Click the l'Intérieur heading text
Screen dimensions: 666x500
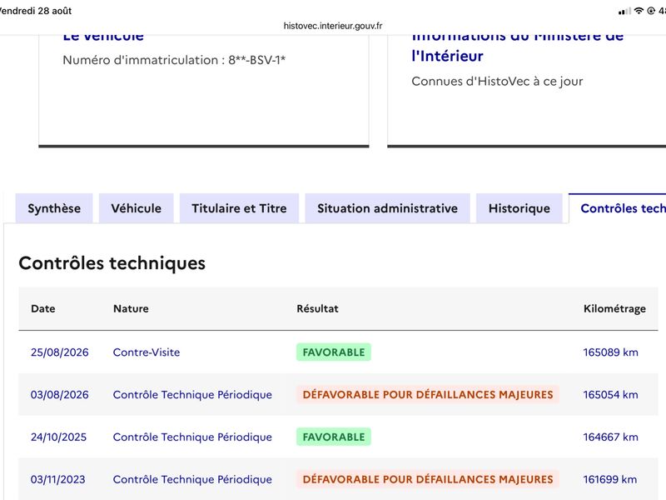click(447, 56)
